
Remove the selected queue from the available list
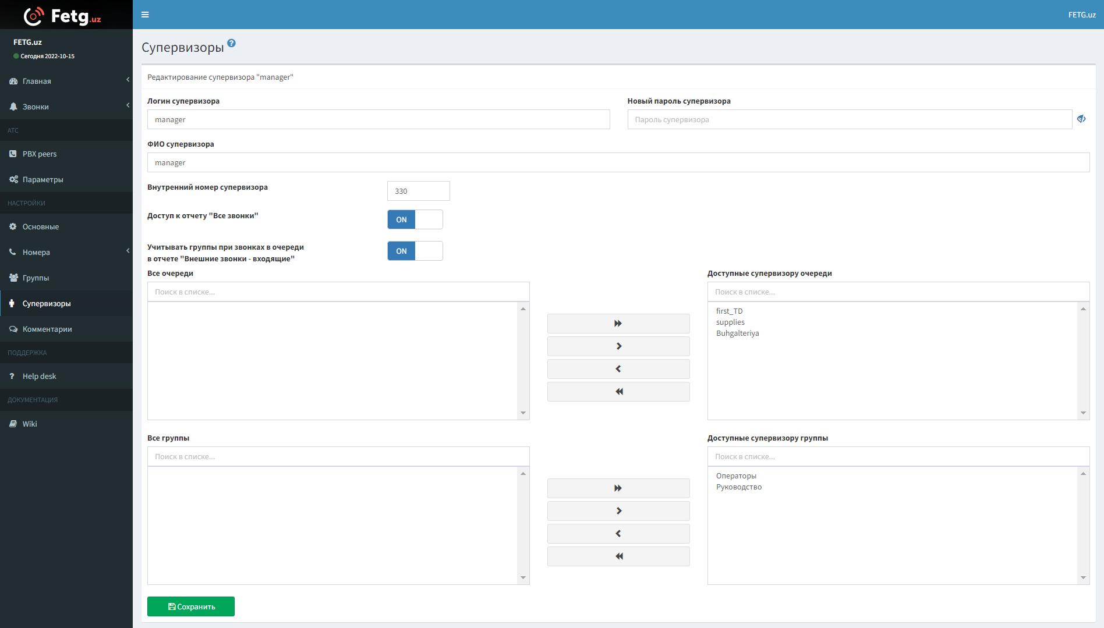[618, 369]
